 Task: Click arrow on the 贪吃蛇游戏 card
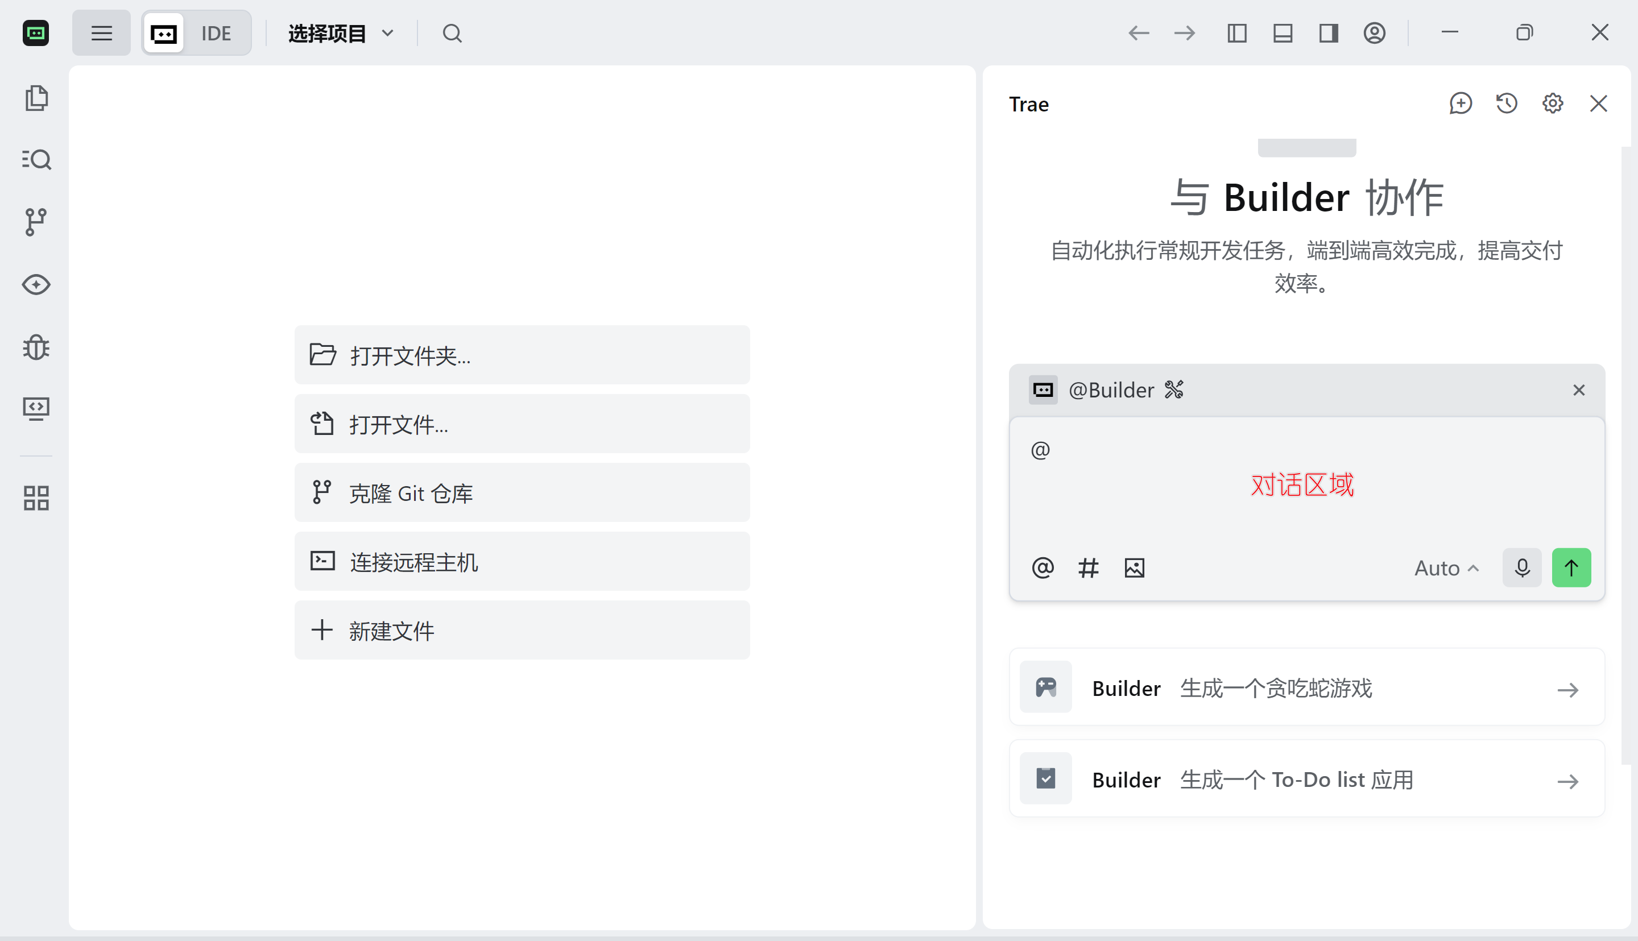(x=1568, y=690)
